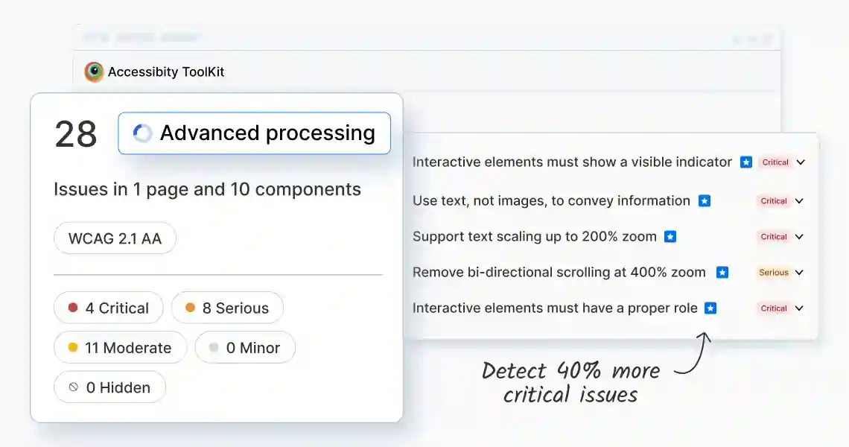849x447 pixels.
Task: Click the Advanced processing button
Action: pyautogui.click(x=255, y=133)
